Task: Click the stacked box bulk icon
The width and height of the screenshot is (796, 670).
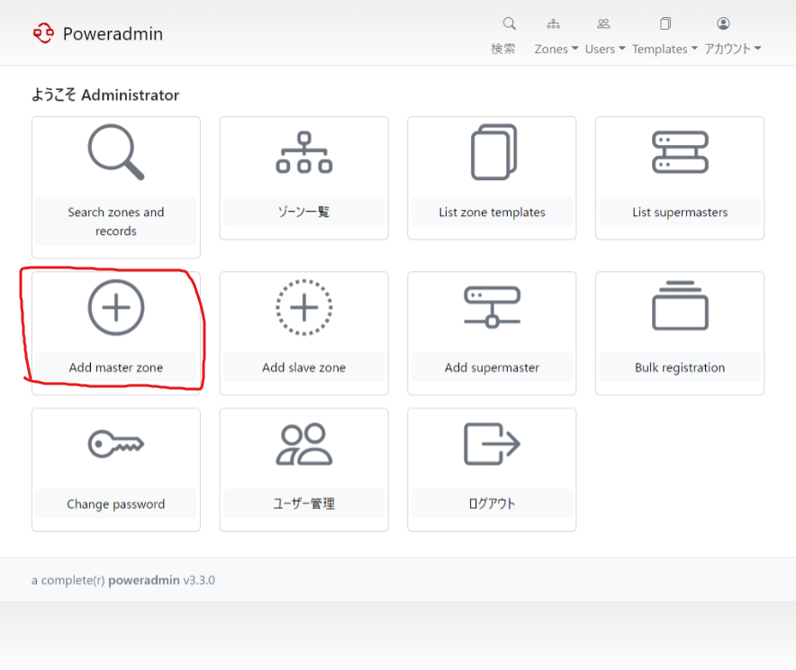Action: click(680, 305)
